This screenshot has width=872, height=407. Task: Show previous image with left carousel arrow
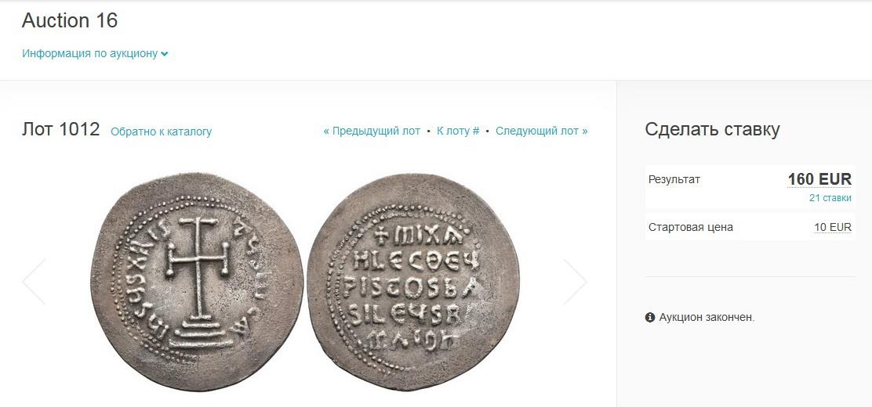pyautogui.click(x=34, y=282)
